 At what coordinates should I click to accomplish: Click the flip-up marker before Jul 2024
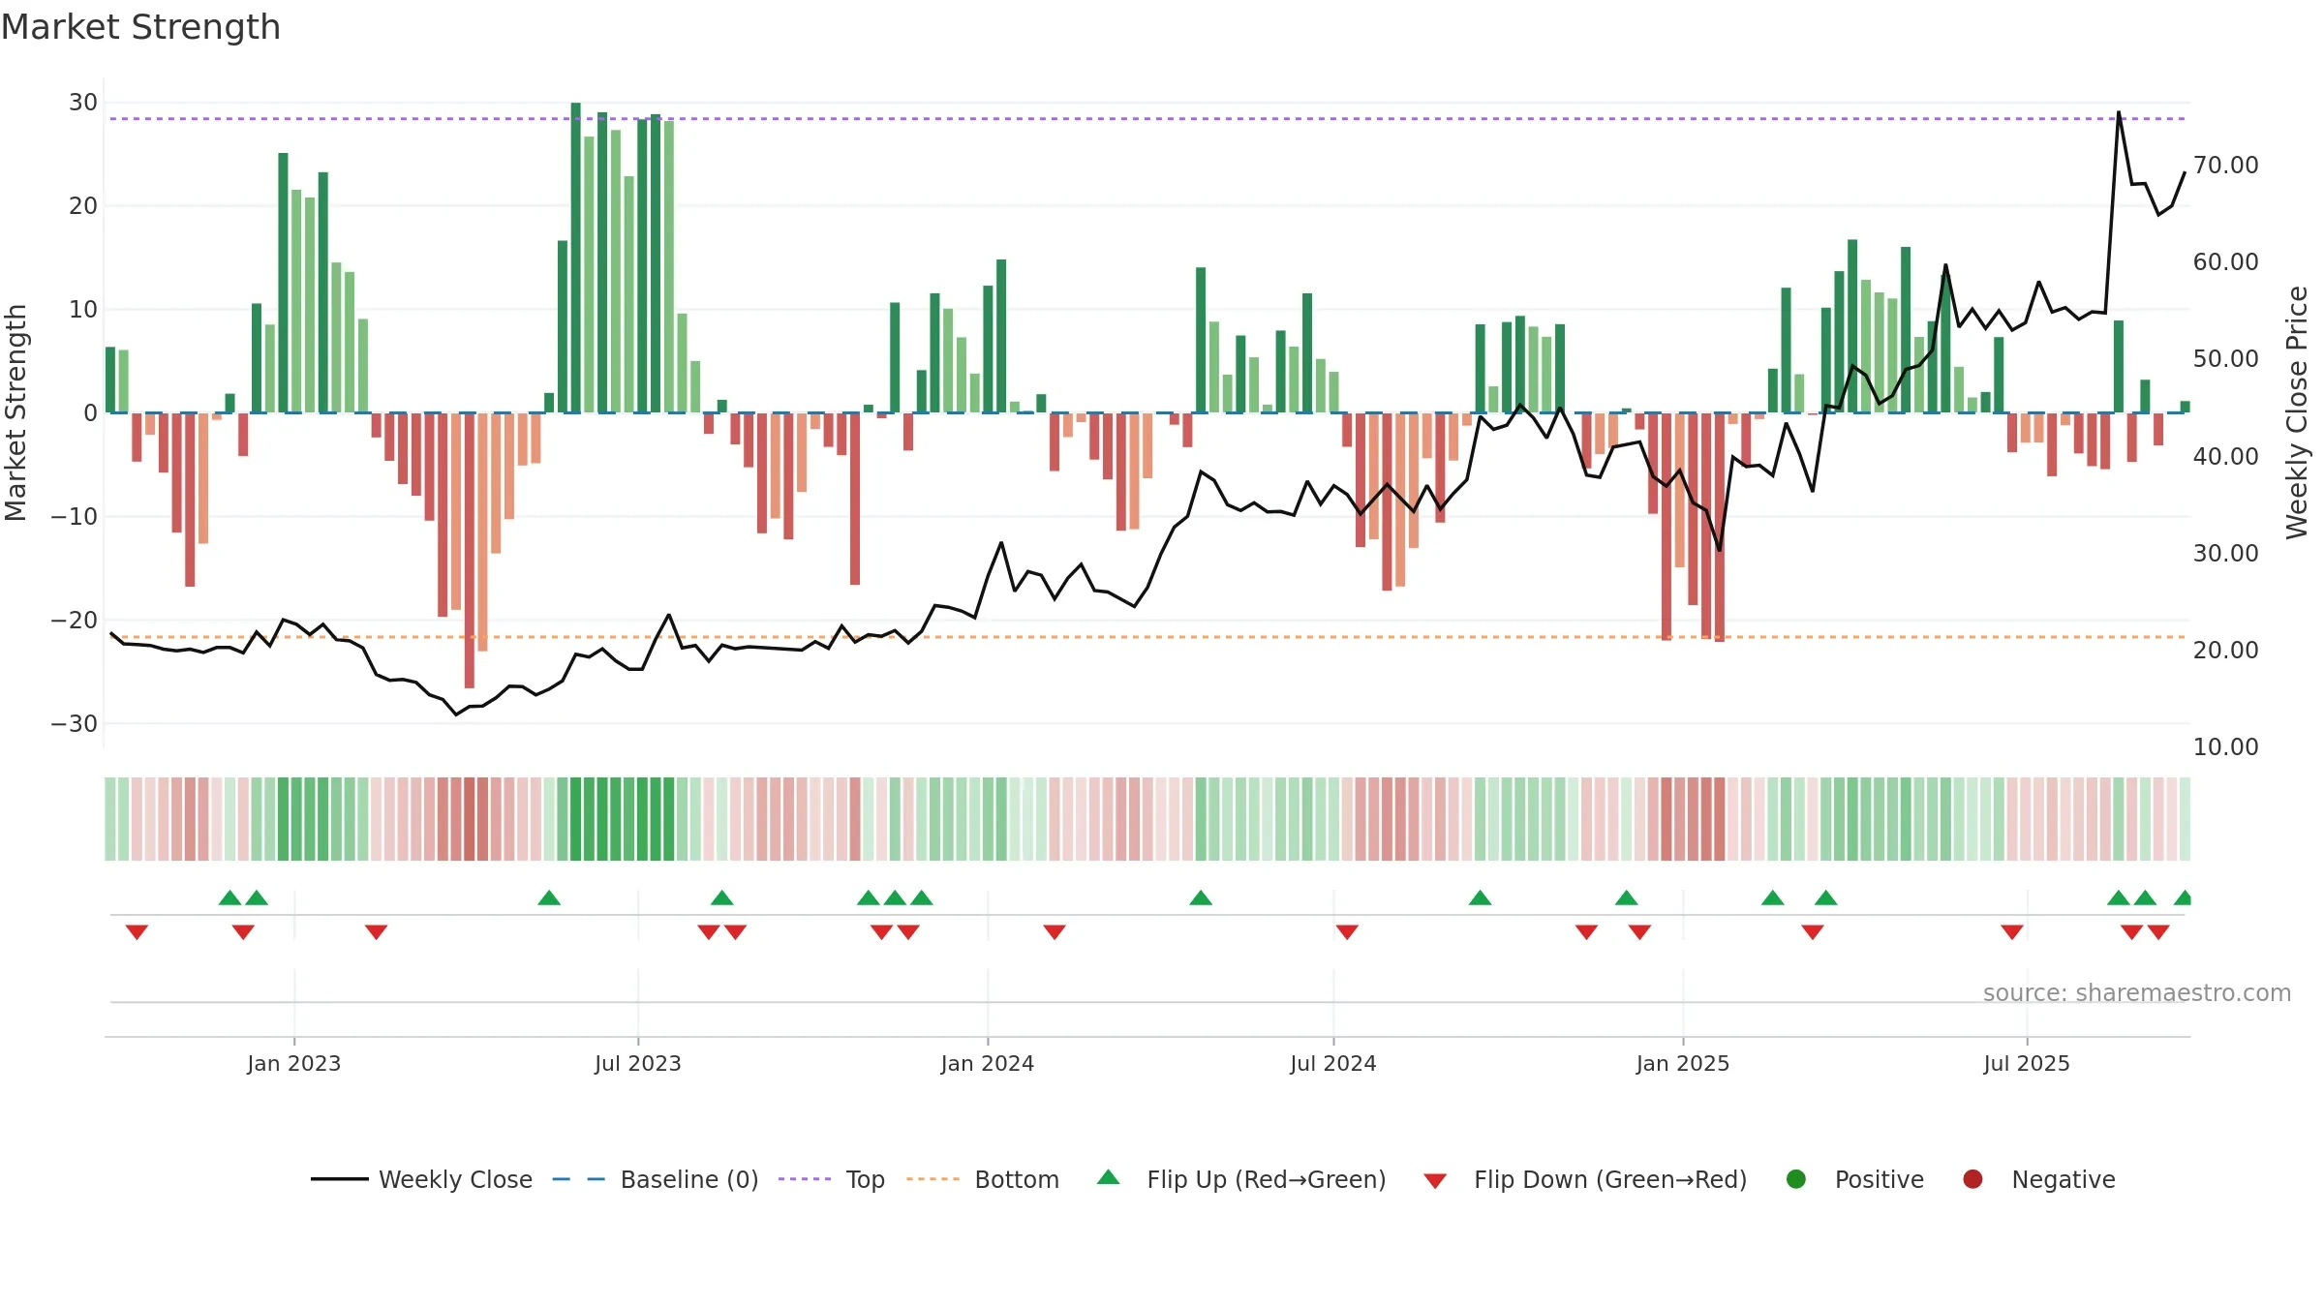point(1201,897)
